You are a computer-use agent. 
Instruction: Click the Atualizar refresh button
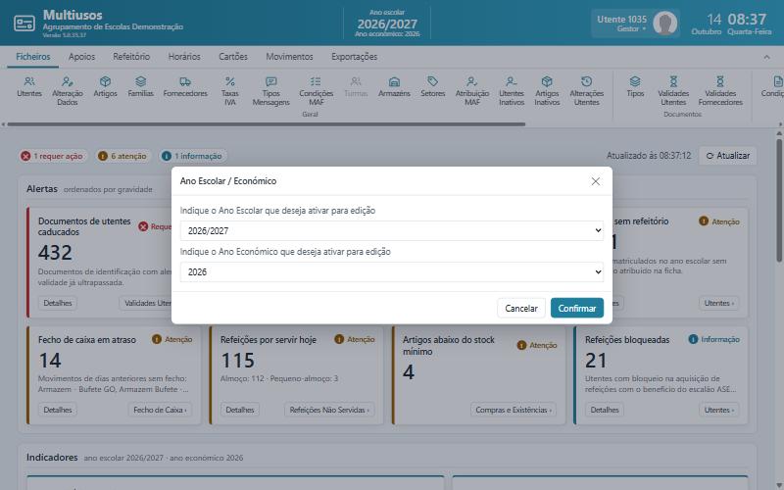point(727,156)
